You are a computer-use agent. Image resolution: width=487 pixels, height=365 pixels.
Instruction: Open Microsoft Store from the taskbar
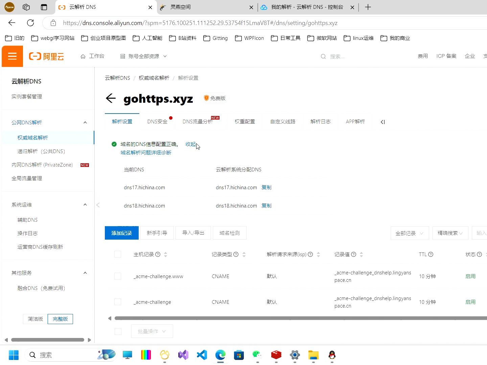click(239, 355)
